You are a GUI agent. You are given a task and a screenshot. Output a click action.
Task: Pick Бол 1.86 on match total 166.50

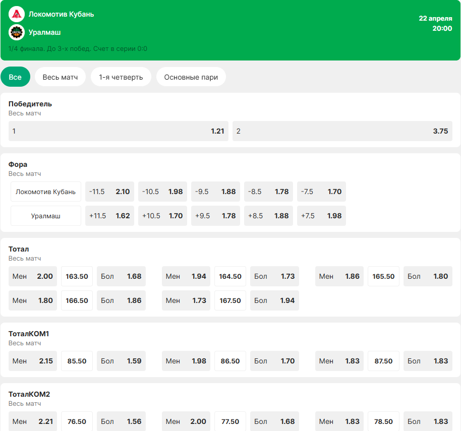coord(121,300)
